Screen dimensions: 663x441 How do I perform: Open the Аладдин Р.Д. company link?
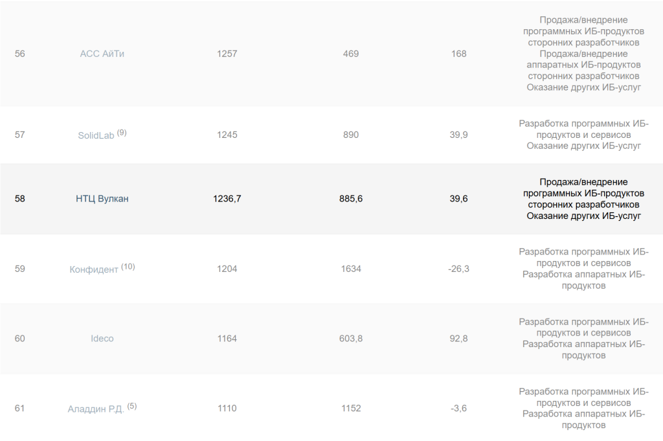point(96,409)
